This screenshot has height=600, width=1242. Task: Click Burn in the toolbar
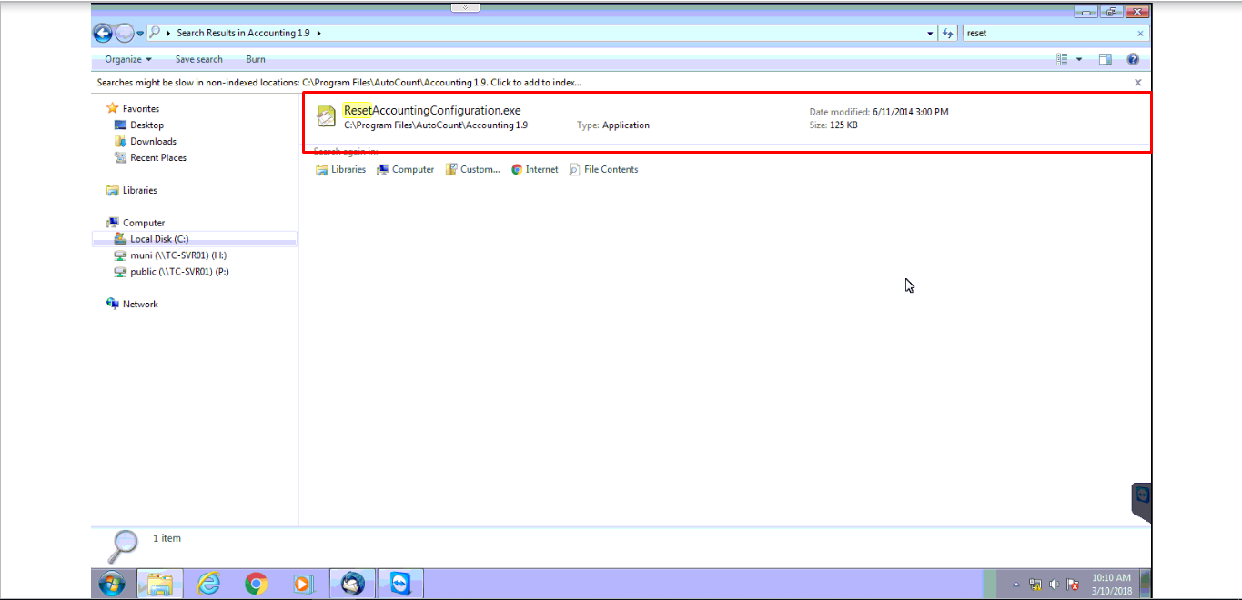point(256,59)
